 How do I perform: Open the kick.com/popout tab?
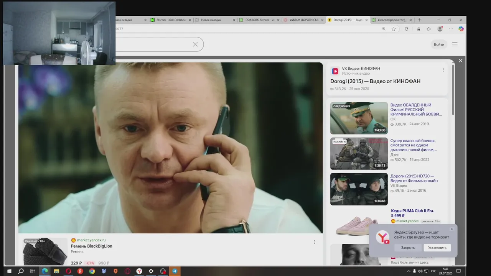[391, 20]
